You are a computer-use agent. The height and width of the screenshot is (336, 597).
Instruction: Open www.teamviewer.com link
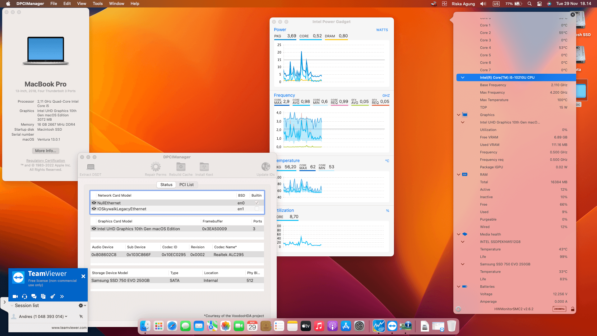pyautogui.click(x=69, y=328)
